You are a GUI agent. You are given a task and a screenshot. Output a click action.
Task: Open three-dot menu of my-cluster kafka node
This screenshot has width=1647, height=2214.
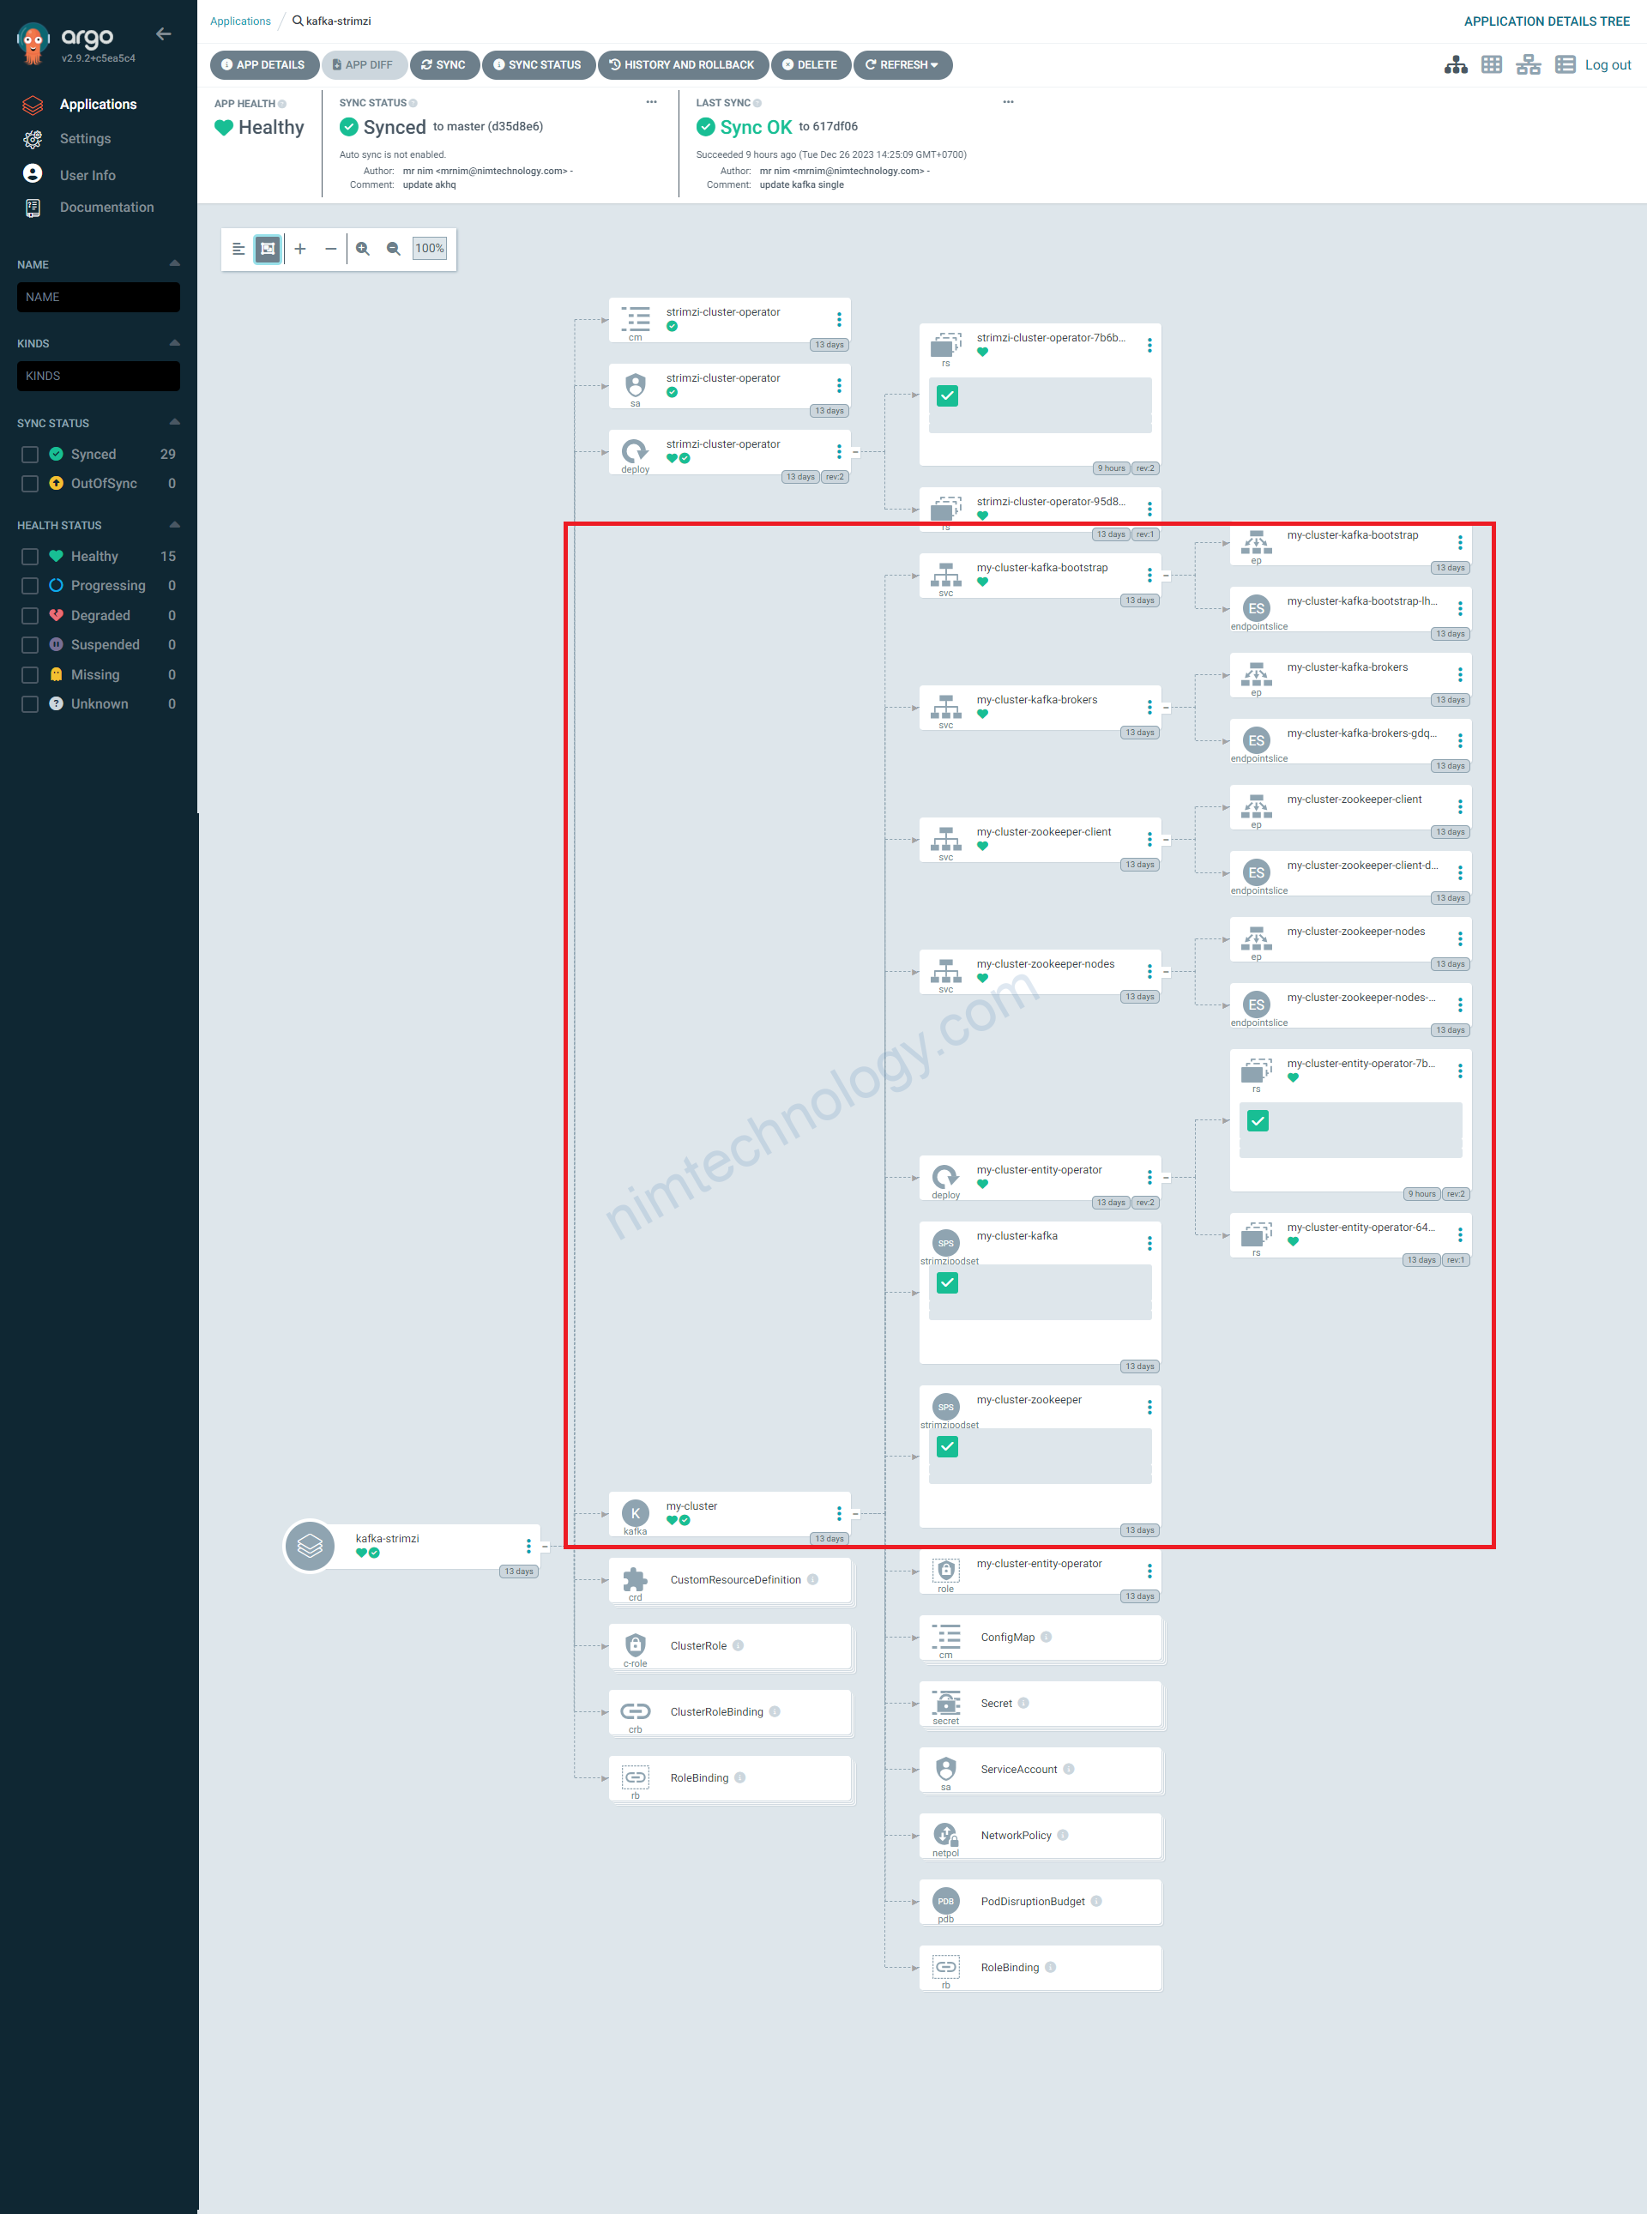pos(838,1513)
